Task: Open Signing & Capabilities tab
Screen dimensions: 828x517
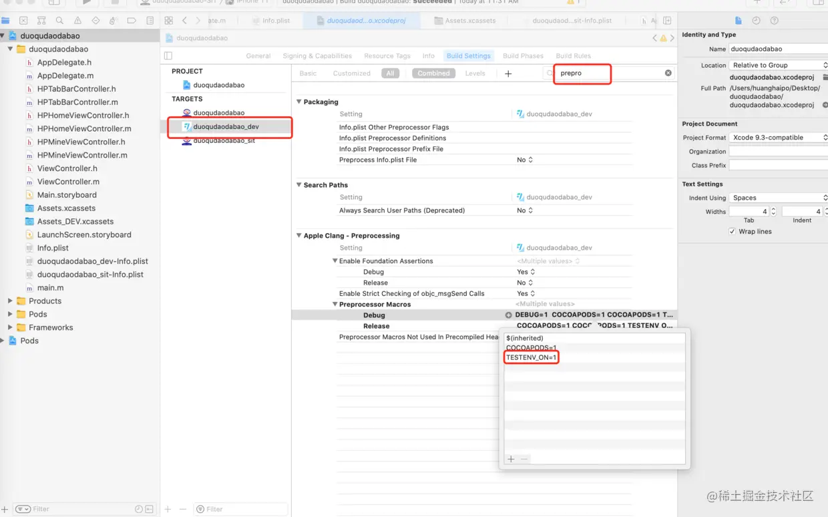Action: 317,56
